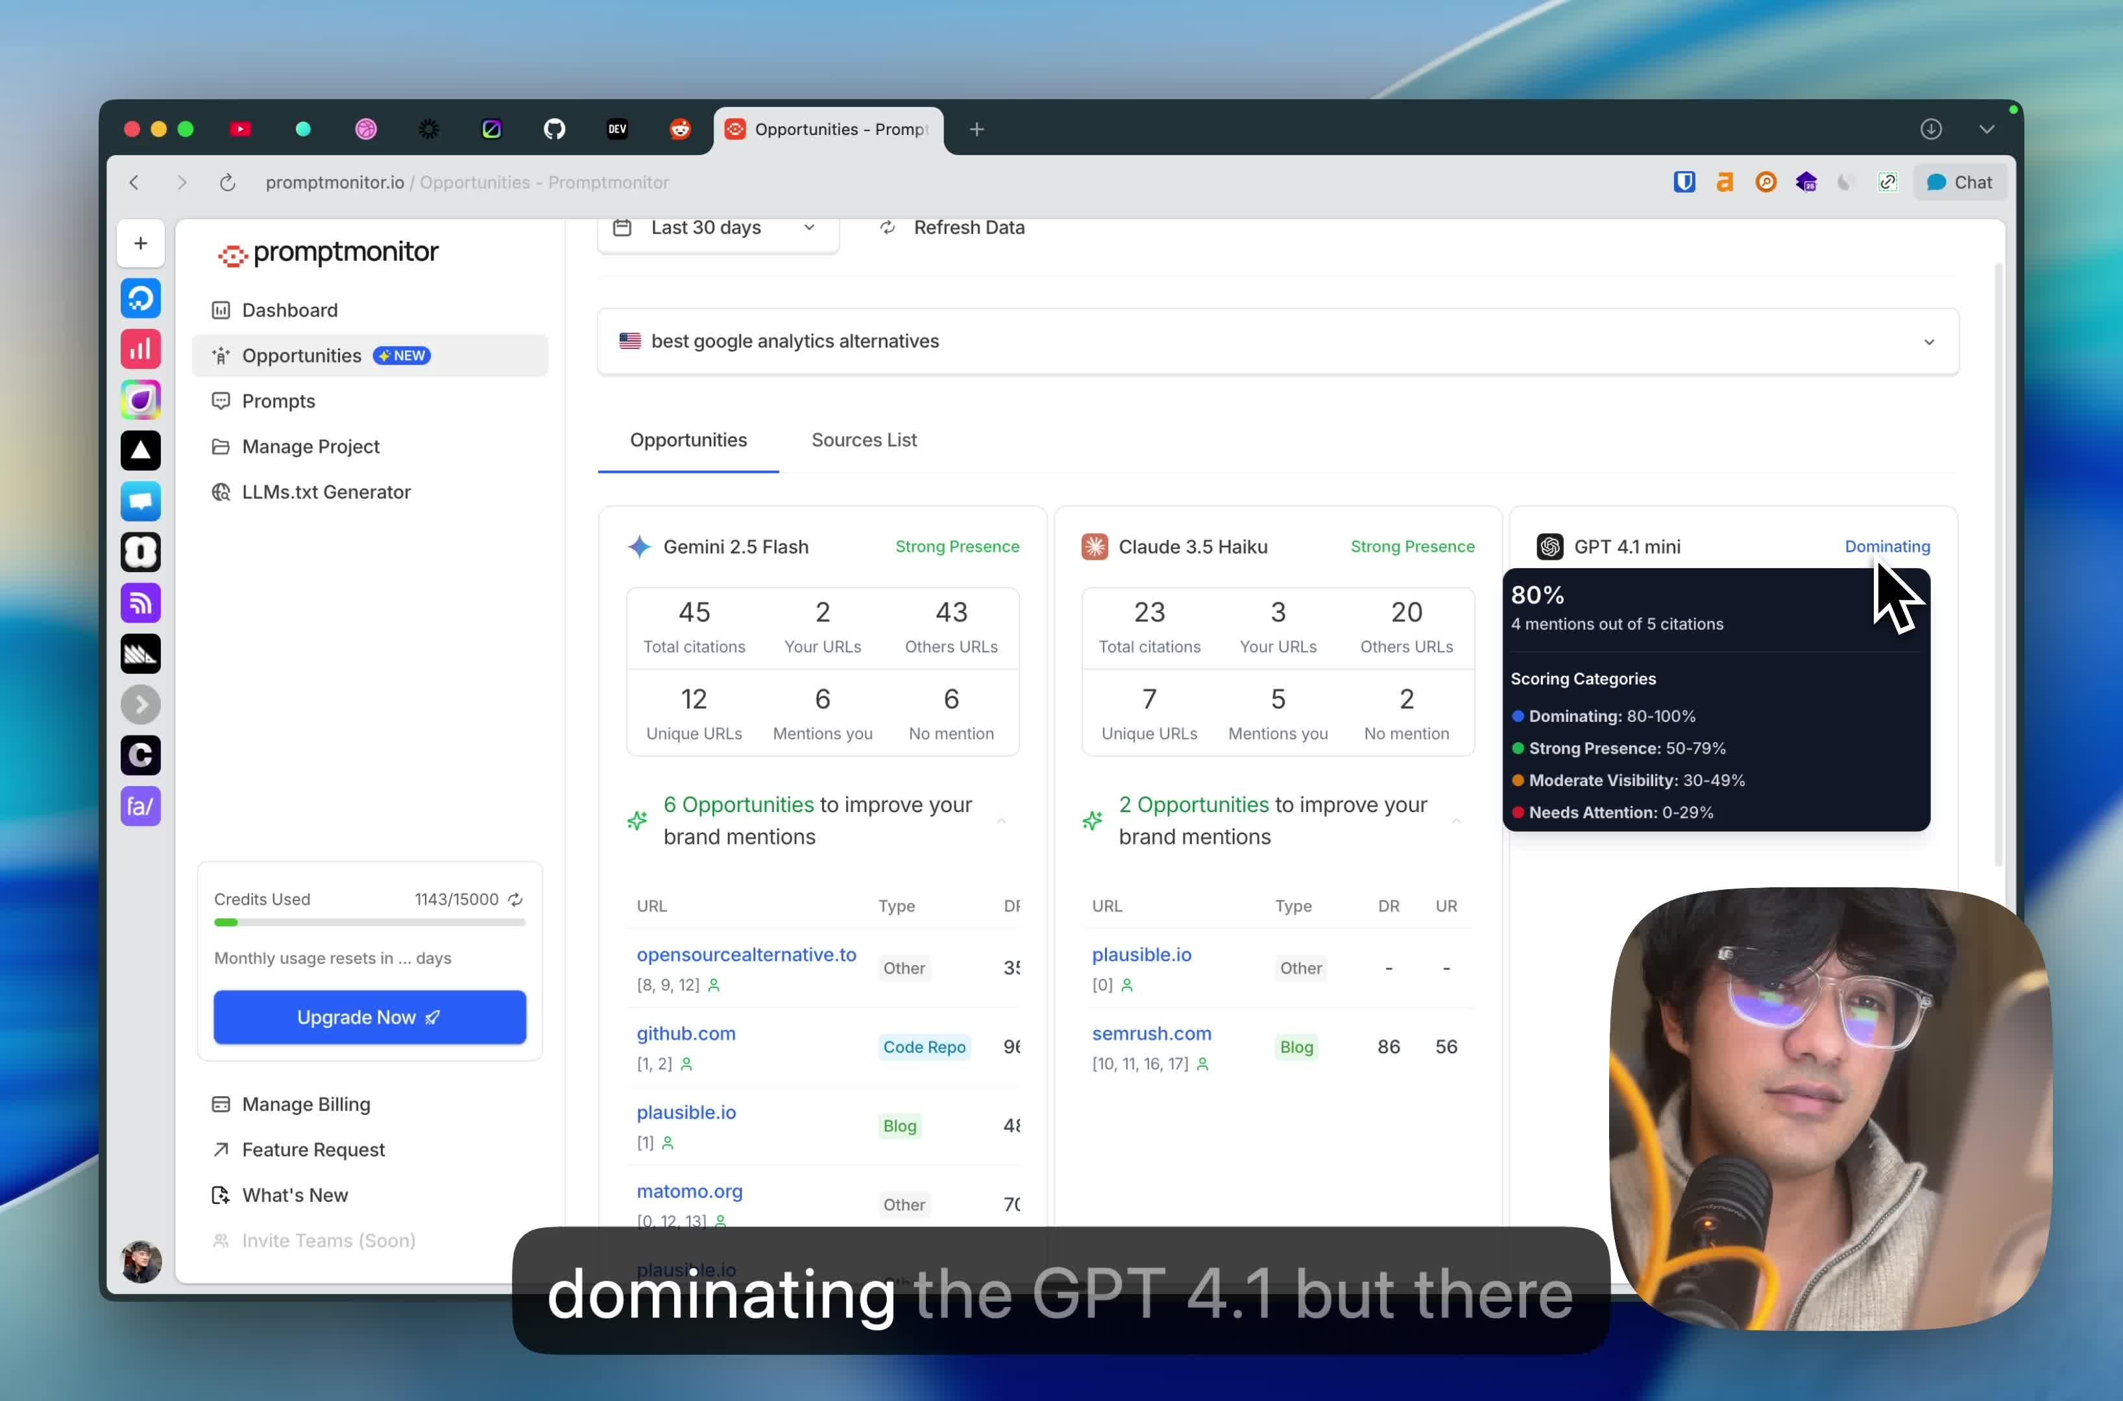Click the 'Code Repo' type badge
The height and width of the screenshot is (1401, 2123).
[x=925, y=1047]
